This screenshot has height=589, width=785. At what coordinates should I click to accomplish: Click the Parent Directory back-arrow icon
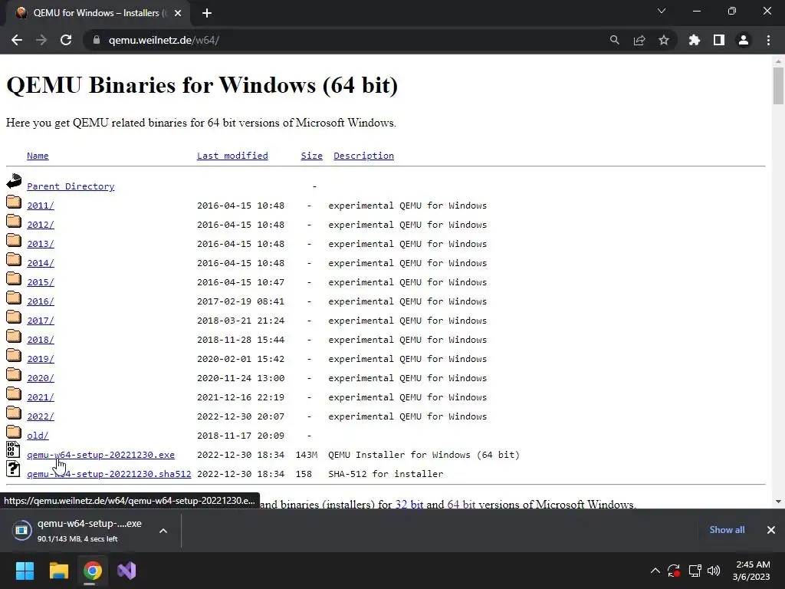[14, 181]
